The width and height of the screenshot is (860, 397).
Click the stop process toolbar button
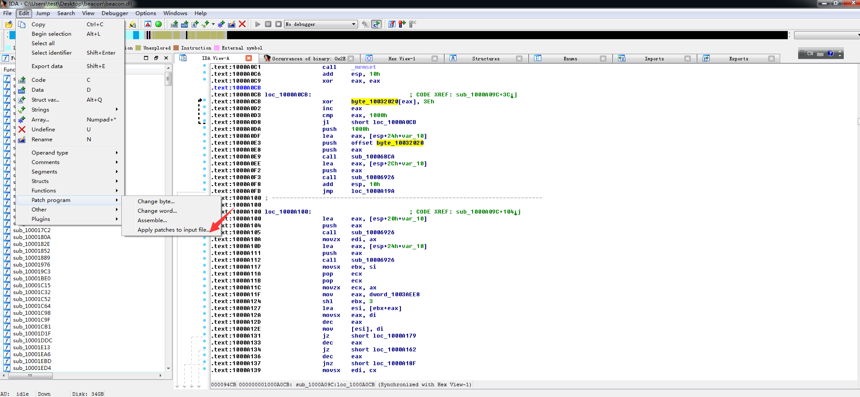tap(279, 24)
